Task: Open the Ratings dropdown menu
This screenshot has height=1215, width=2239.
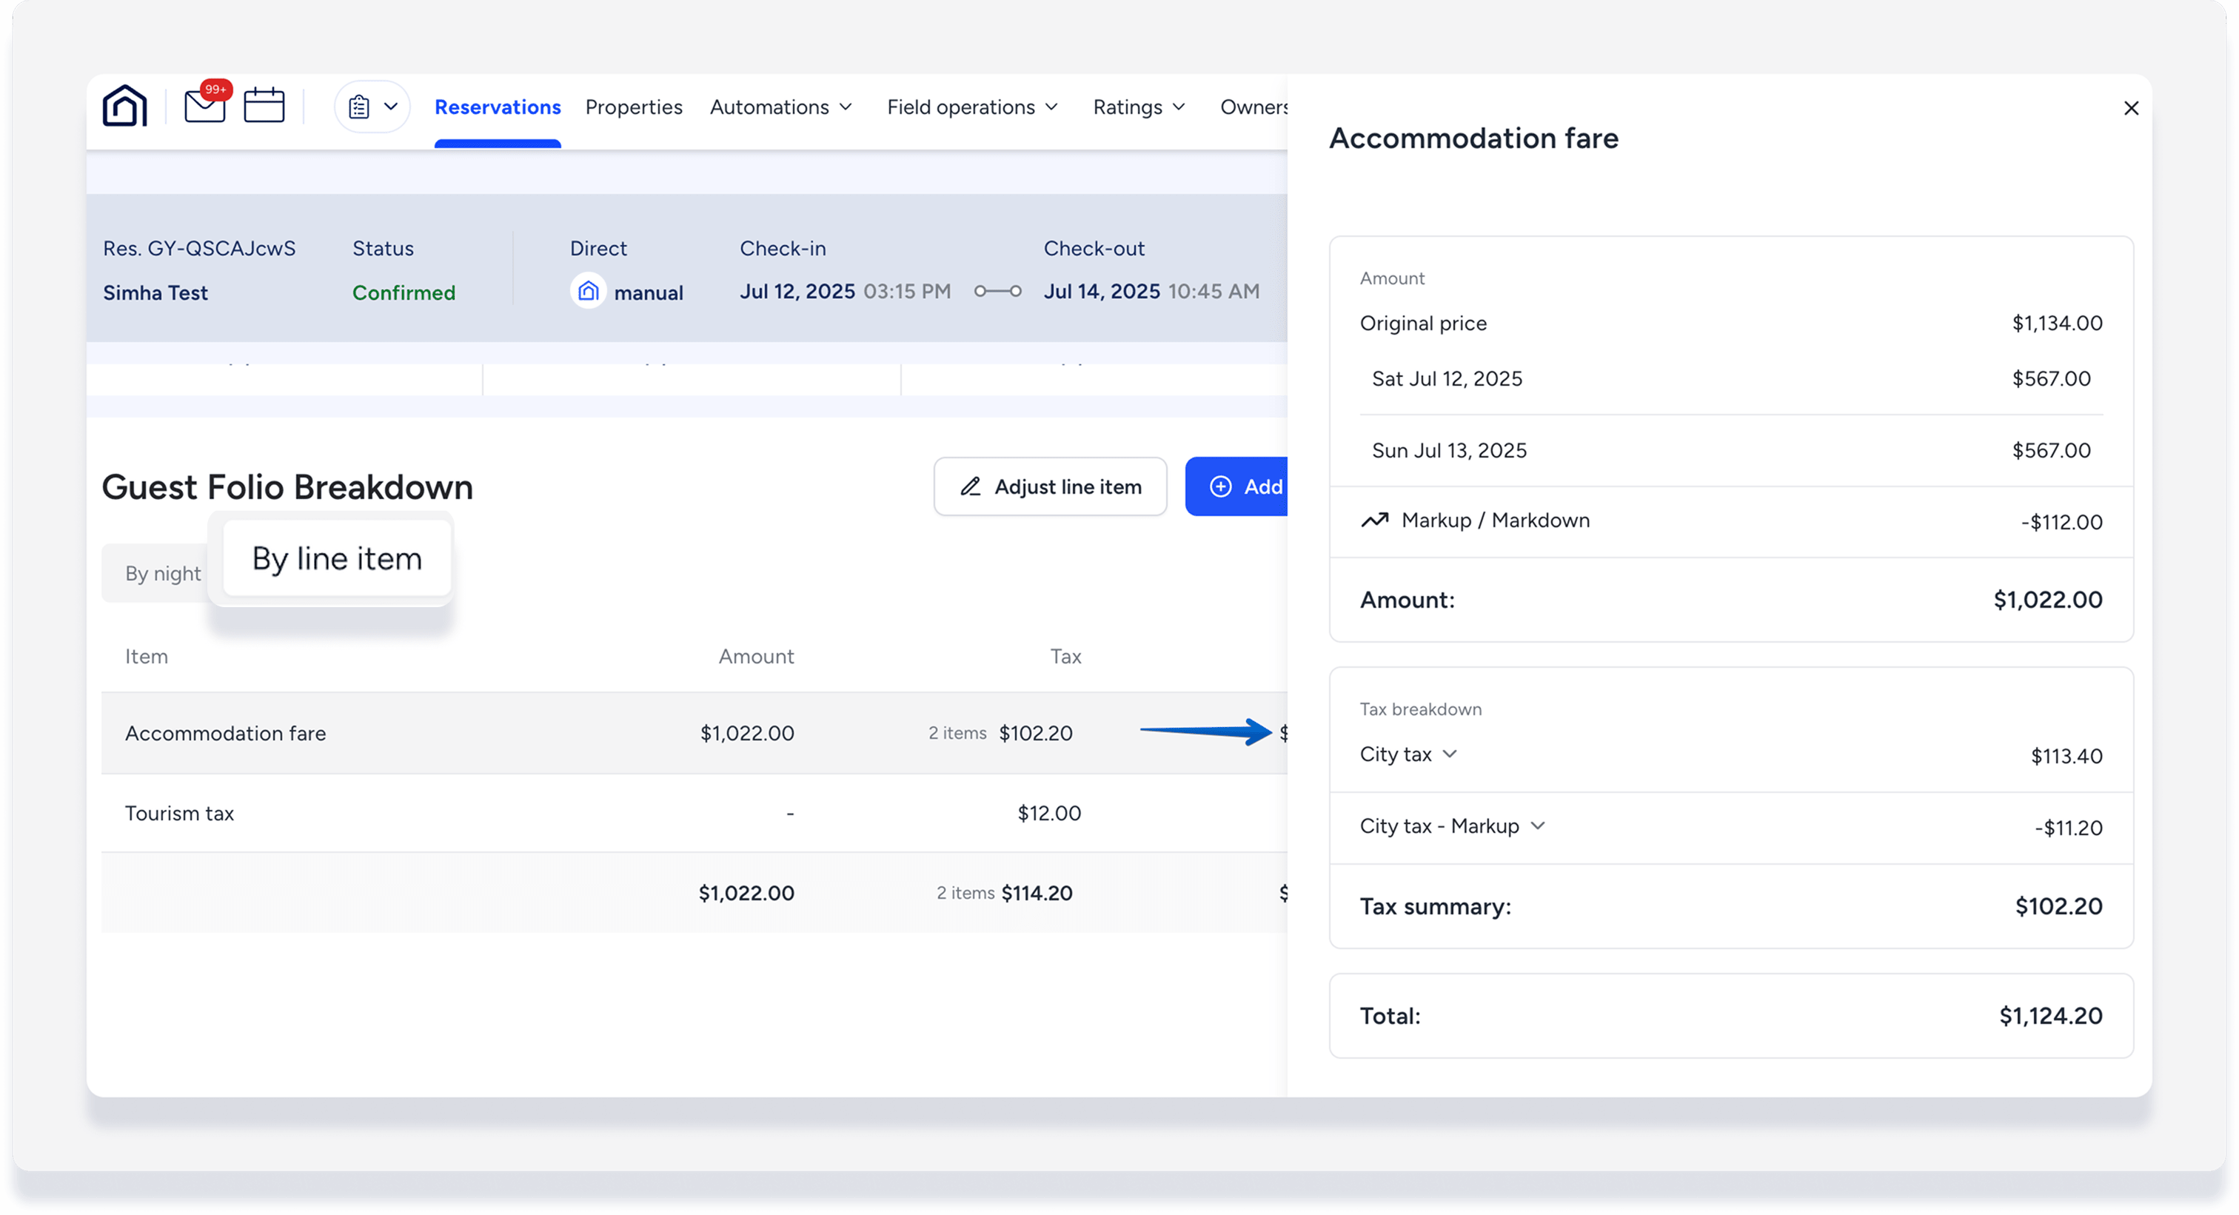Action: [x=1138, y=107]
